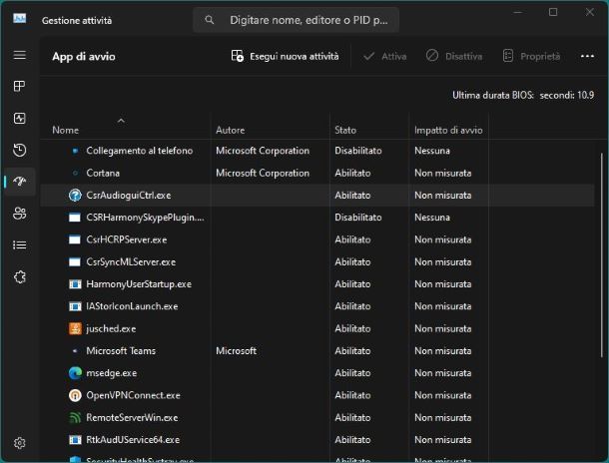609x463 pixels.
Task: Click the Task Manager app icon in the title bar
Action: pyautogui.click(x=19, y=18)
